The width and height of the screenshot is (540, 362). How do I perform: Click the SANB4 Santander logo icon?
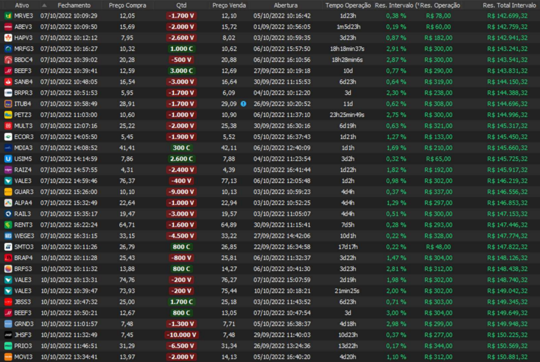[8, 82]
